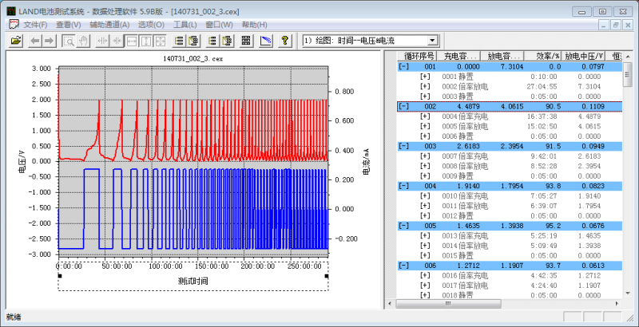Screen dimensions: 639x327
Task: Collapse cycle 004 row
Action: point(404,186)
